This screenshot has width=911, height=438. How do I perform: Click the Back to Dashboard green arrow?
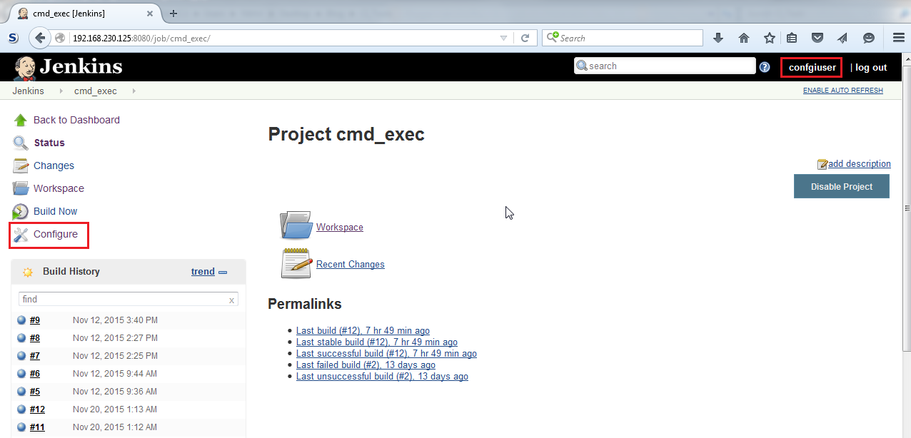(20, 120)
